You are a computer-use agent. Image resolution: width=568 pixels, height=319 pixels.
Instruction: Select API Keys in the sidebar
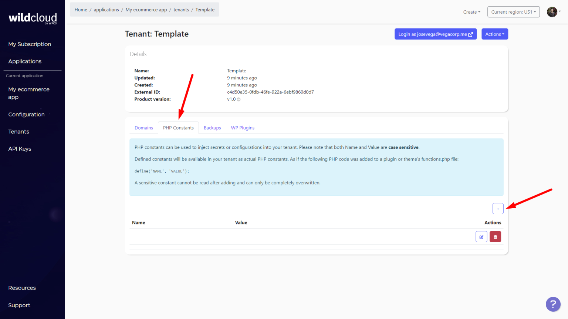tap(20, 148)
